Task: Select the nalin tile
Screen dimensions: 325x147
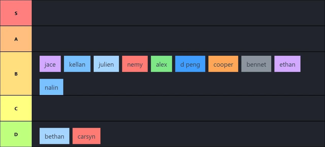Action: pyautogui.click(x=51, y=87)
